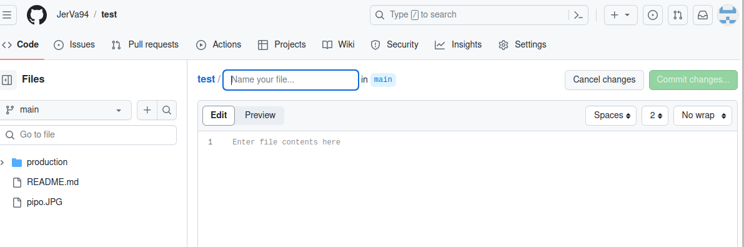The image size is (744, 247).
Task: Open the Insights tab
Action: click(x=459, y=44)
